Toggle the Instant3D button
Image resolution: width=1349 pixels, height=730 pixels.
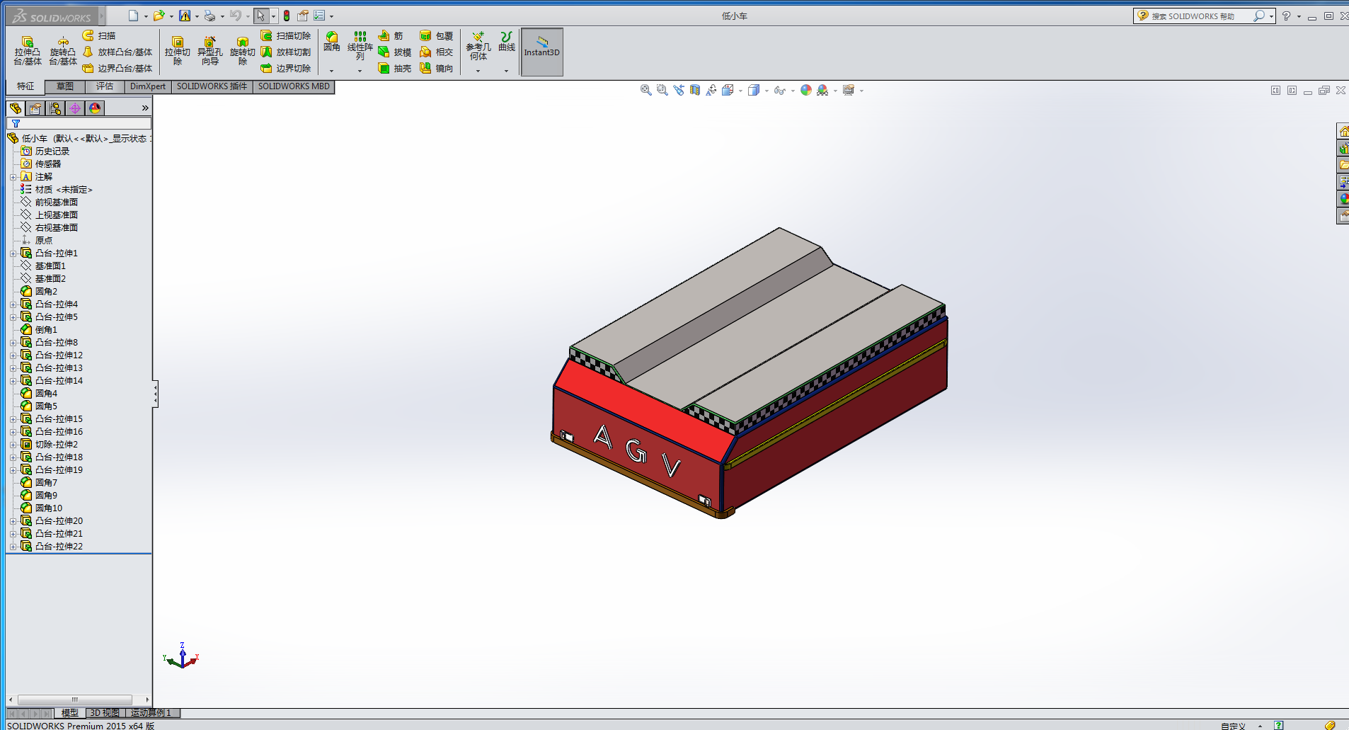(x=541, y=51)
